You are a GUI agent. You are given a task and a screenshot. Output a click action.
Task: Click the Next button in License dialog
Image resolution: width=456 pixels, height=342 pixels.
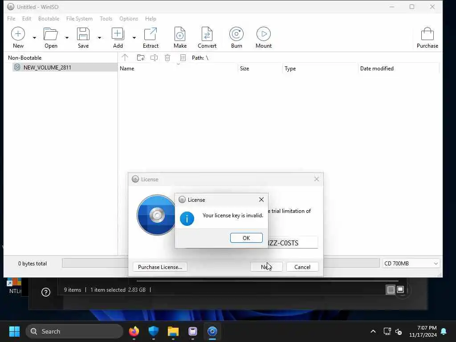pyautogui.click(x=266, y=267)
